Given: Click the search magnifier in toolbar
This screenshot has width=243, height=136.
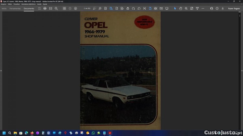Looking at the screenshot, I should (x=56, y=8).
